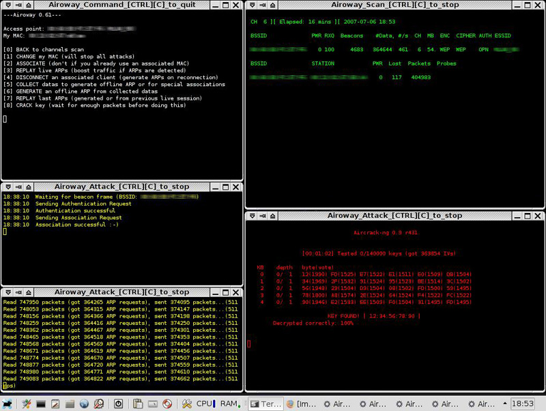Image resolution: width=546 pixels, height=411 pixels.
Task: Switch to the Ter... terminal taskbar button
Action: 265,403
